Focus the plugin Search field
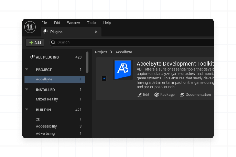 132,42
